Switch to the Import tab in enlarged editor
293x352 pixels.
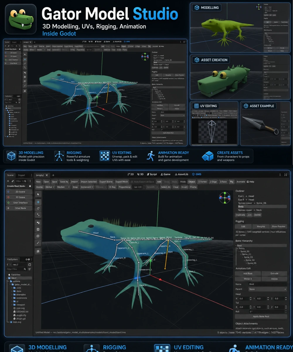[x=21, y=175]
